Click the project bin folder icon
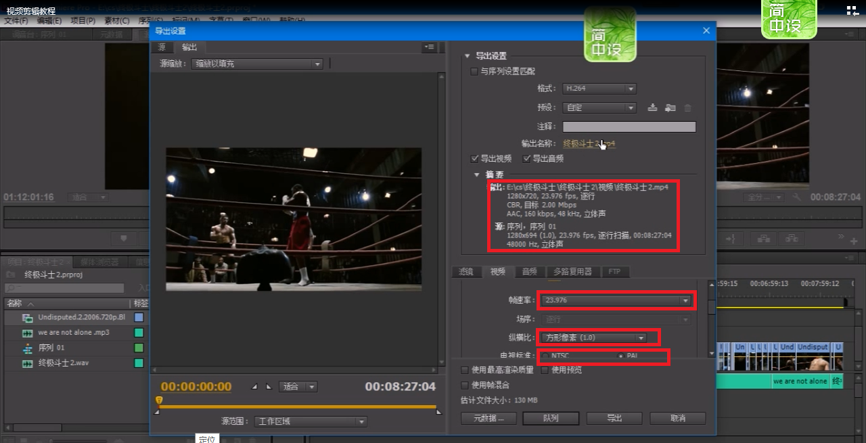Viewport: 866px width, 443px height. (x=10, y=275)
